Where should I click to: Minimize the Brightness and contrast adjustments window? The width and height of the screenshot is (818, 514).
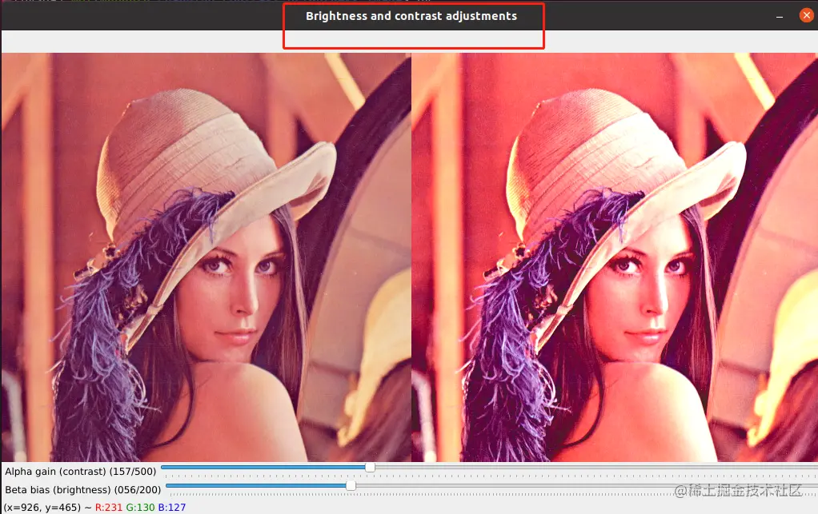[x=780, y=17]
